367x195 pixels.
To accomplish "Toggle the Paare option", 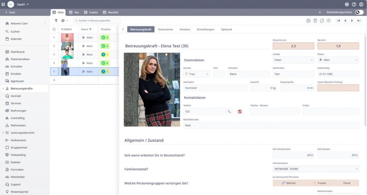I will click(347, 183).
